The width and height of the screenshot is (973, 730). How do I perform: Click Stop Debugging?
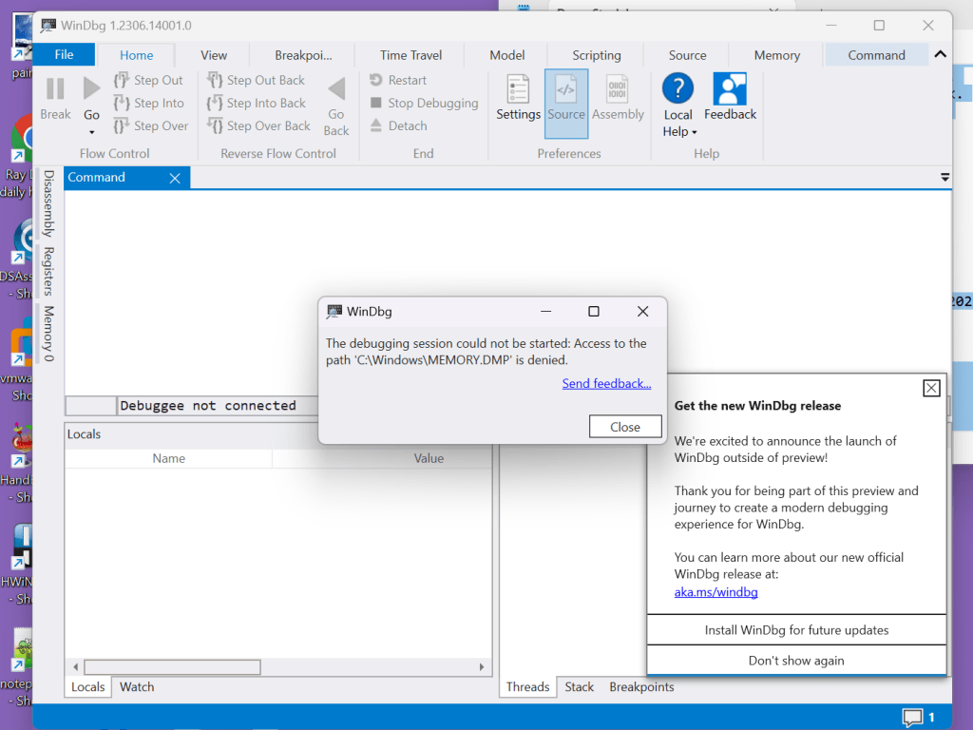pyautogui.click(x=424, y=103)
